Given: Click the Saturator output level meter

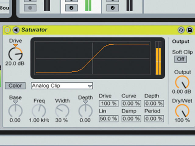Looking at the screenshot, I should 158,58.
